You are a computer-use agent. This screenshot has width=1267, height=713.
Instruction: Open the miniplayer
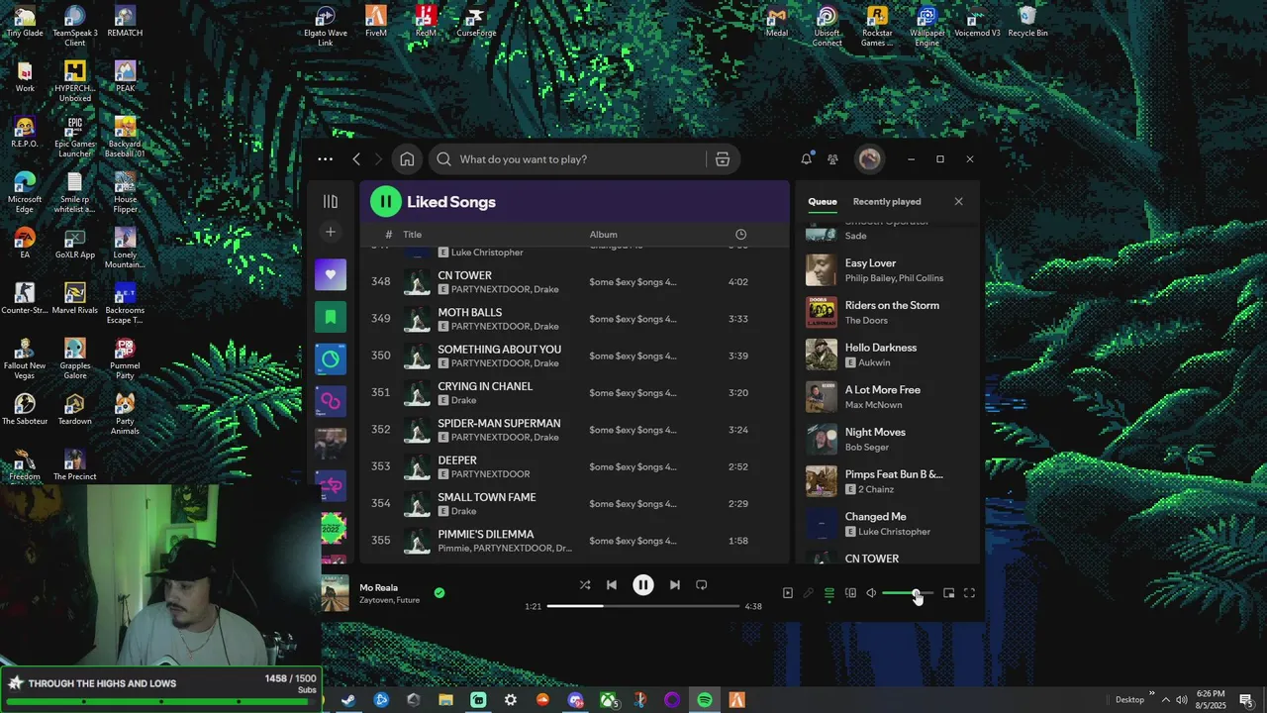click(949, 593)
